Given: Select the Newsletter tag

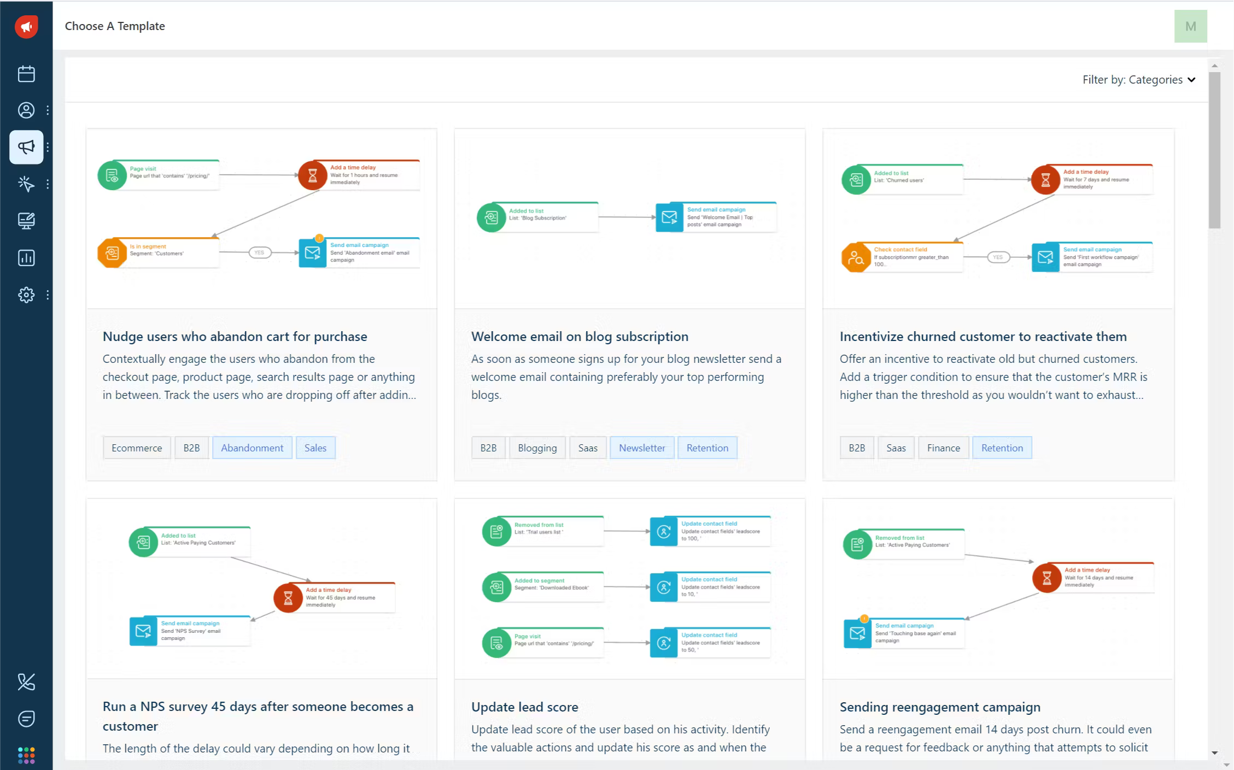Looking at the screenshot, I should tap(642, 448).
